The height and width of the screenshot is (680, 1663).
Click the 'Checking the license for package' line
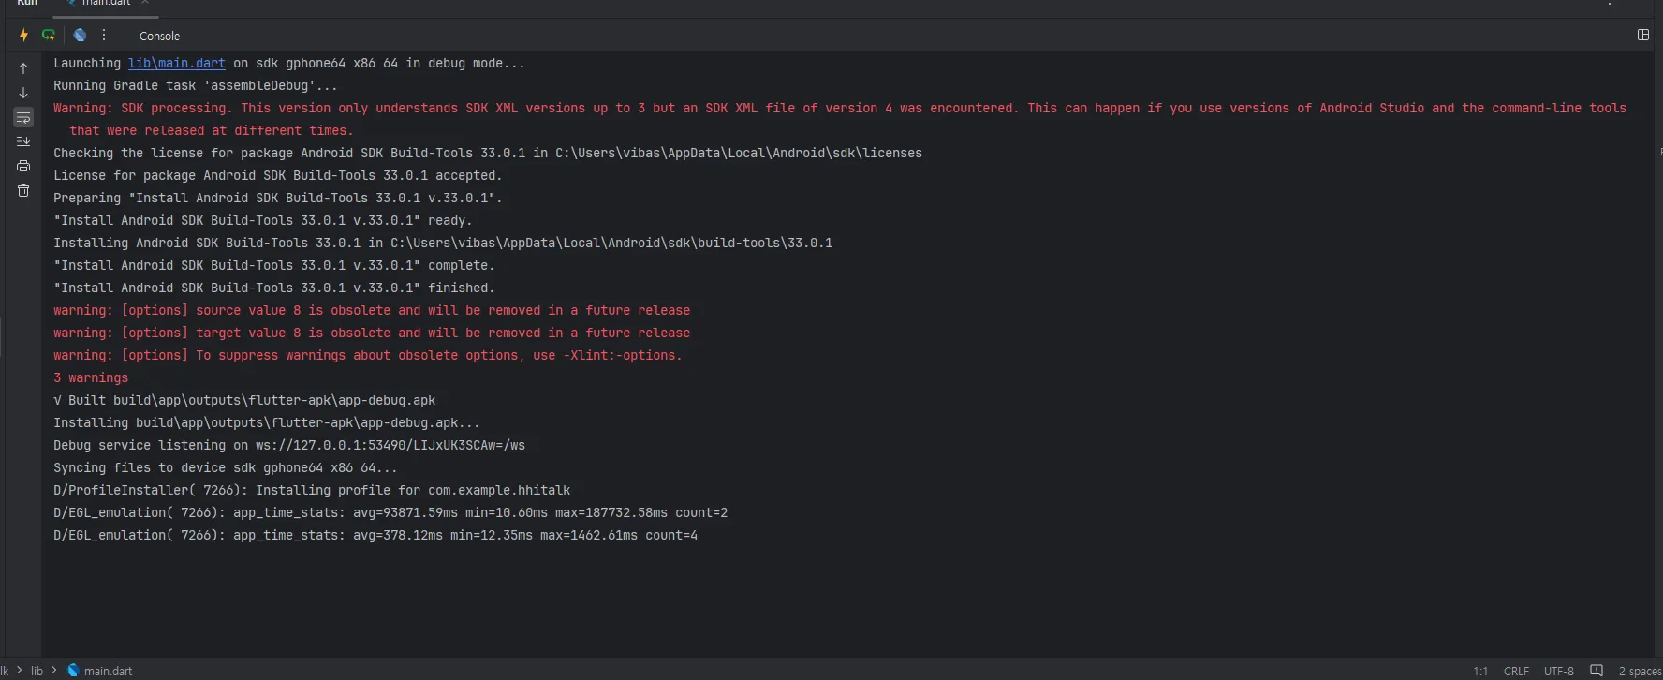coord(488,153)
